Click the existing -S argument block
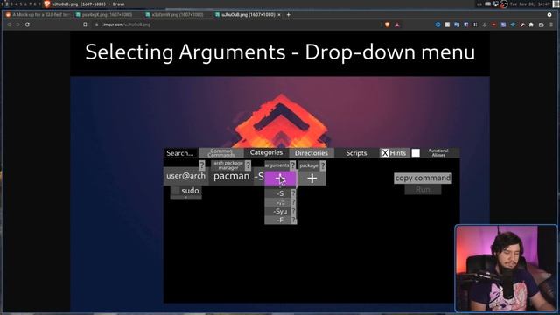This screenshot has height=315, width=560. pyautogui.click(x=259, y=176)
